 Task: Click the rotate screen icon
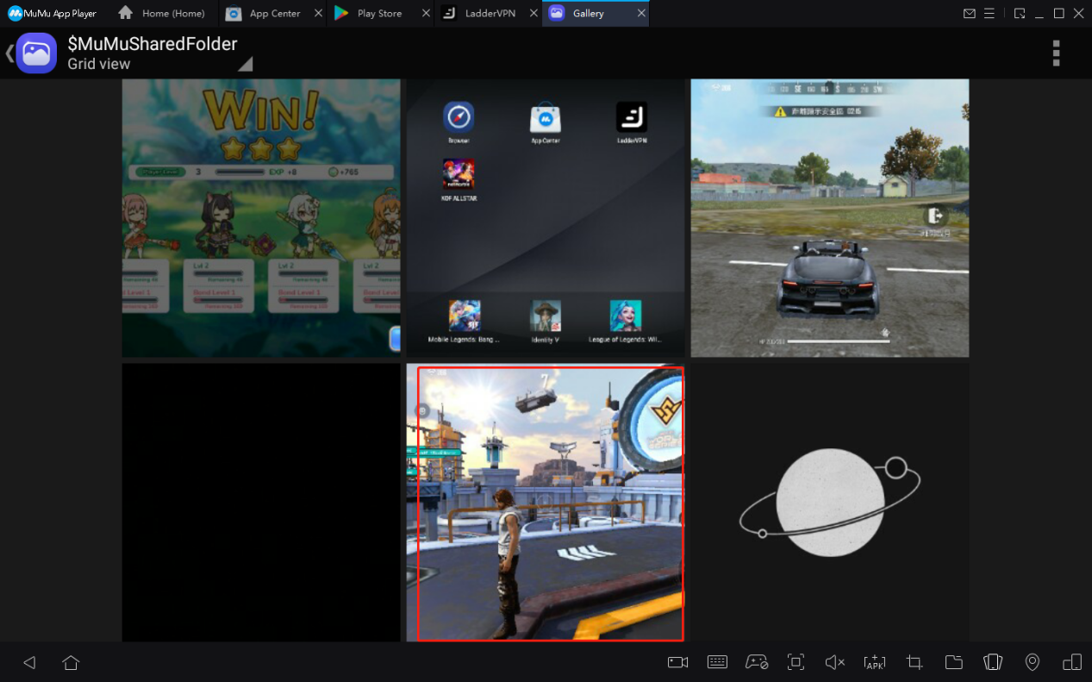tap(1071, 662)
